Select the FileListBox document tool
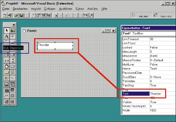This screenshot has width=176, height=122. (x=13, y=72)
